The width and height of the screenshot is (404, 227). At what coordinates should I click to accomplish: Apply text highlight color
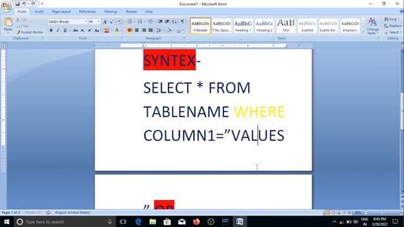coord(107,30)
